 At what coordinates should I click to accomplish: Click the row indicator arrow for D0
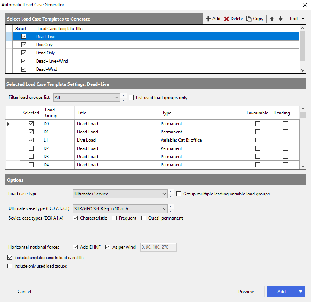[x=8, y=124]
